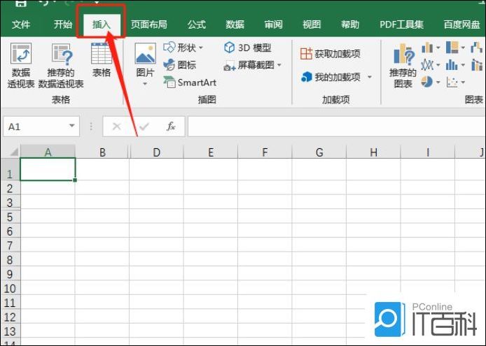Switch to the 数据 data tab

point(235,24)
